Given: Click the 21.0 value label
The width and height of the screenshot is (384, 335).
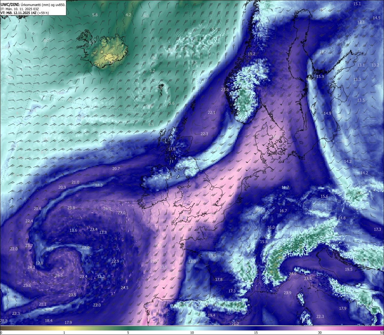Looking at the screenshot, I should tap(75, 182).
